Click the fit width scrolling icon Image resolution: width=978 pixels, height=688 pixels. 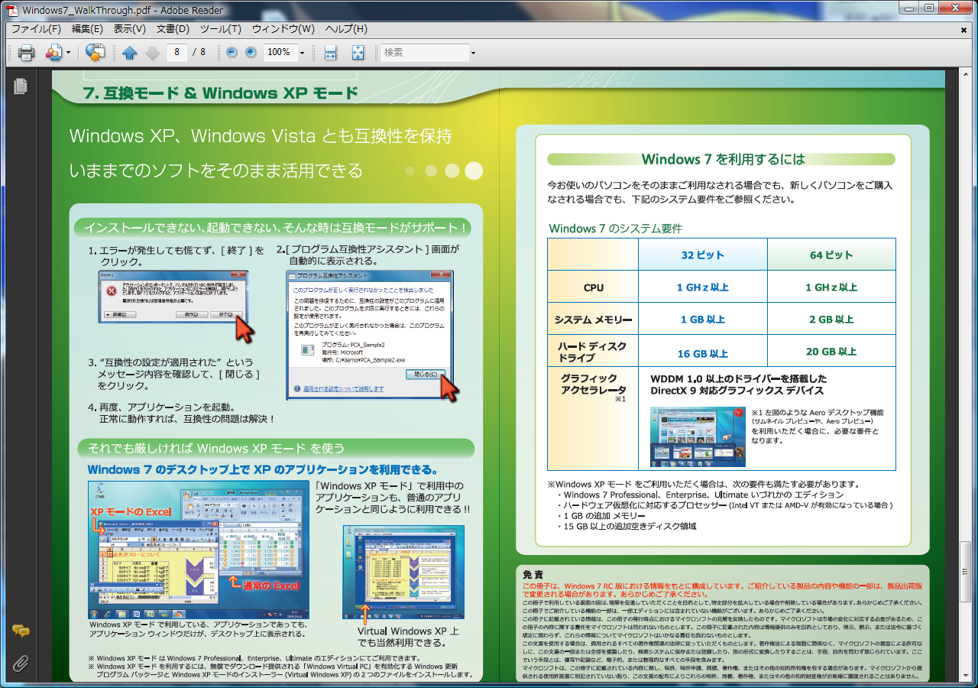point(331,53)
